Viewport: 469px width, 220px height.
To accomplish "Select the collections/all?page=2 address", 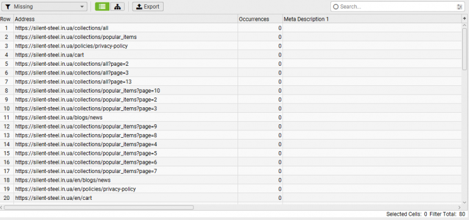I will coord(72,64).
